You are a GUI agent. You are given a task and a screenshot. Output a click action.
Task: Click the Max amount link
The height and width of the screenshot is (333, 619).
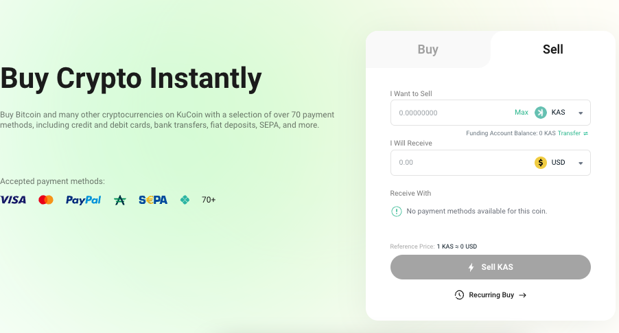[x=522, y=113]
